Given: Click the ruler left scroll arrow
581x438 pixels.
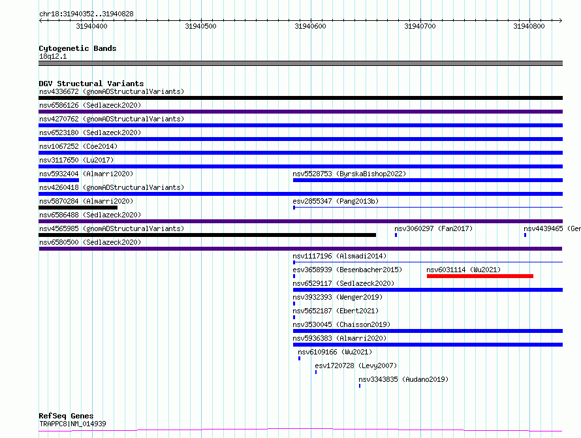Looking at the screenshot, I should pos(40,20).
